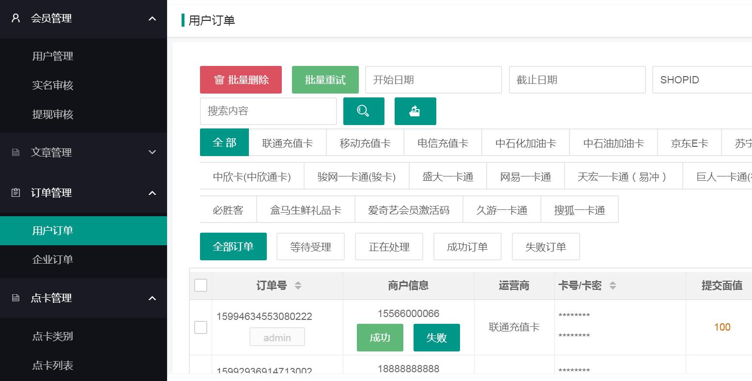The height and width of the screenshot is (381, 752).
Task: Collapse the 点卡管理 menu chevron
Action: 152,298
